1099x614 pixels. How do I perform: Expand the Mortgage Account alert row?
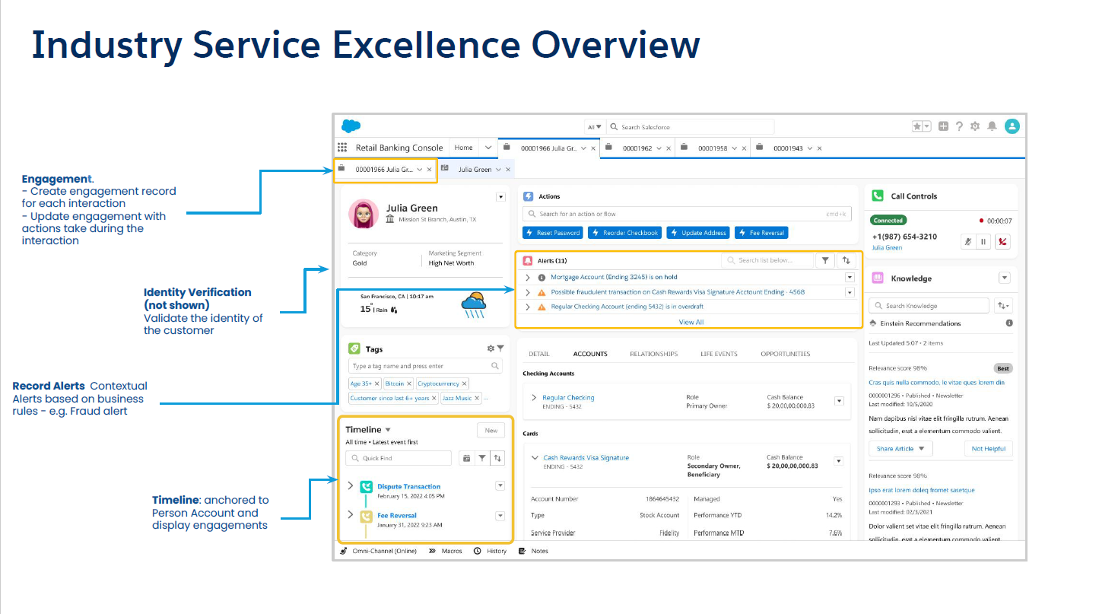click(x=529, y=278)
